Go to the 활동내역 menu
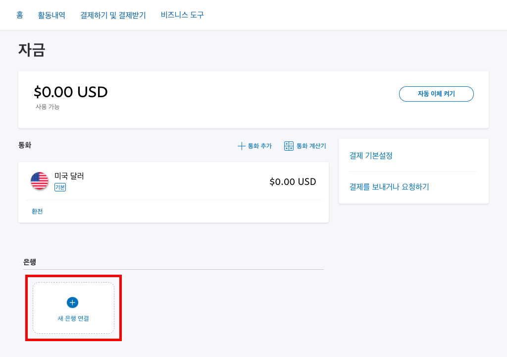Viewport: 507px width, 357px height. click(51, 15)
